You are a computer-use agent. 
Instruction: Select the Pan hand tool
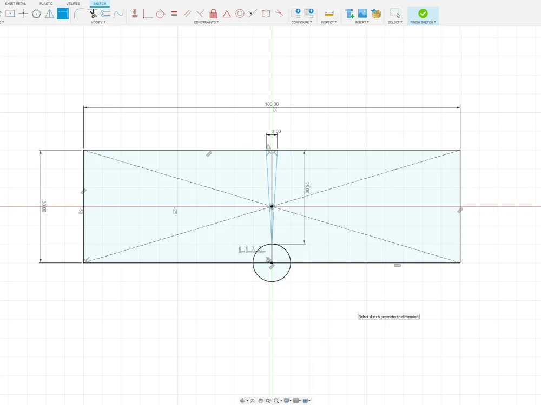[261, 401]
